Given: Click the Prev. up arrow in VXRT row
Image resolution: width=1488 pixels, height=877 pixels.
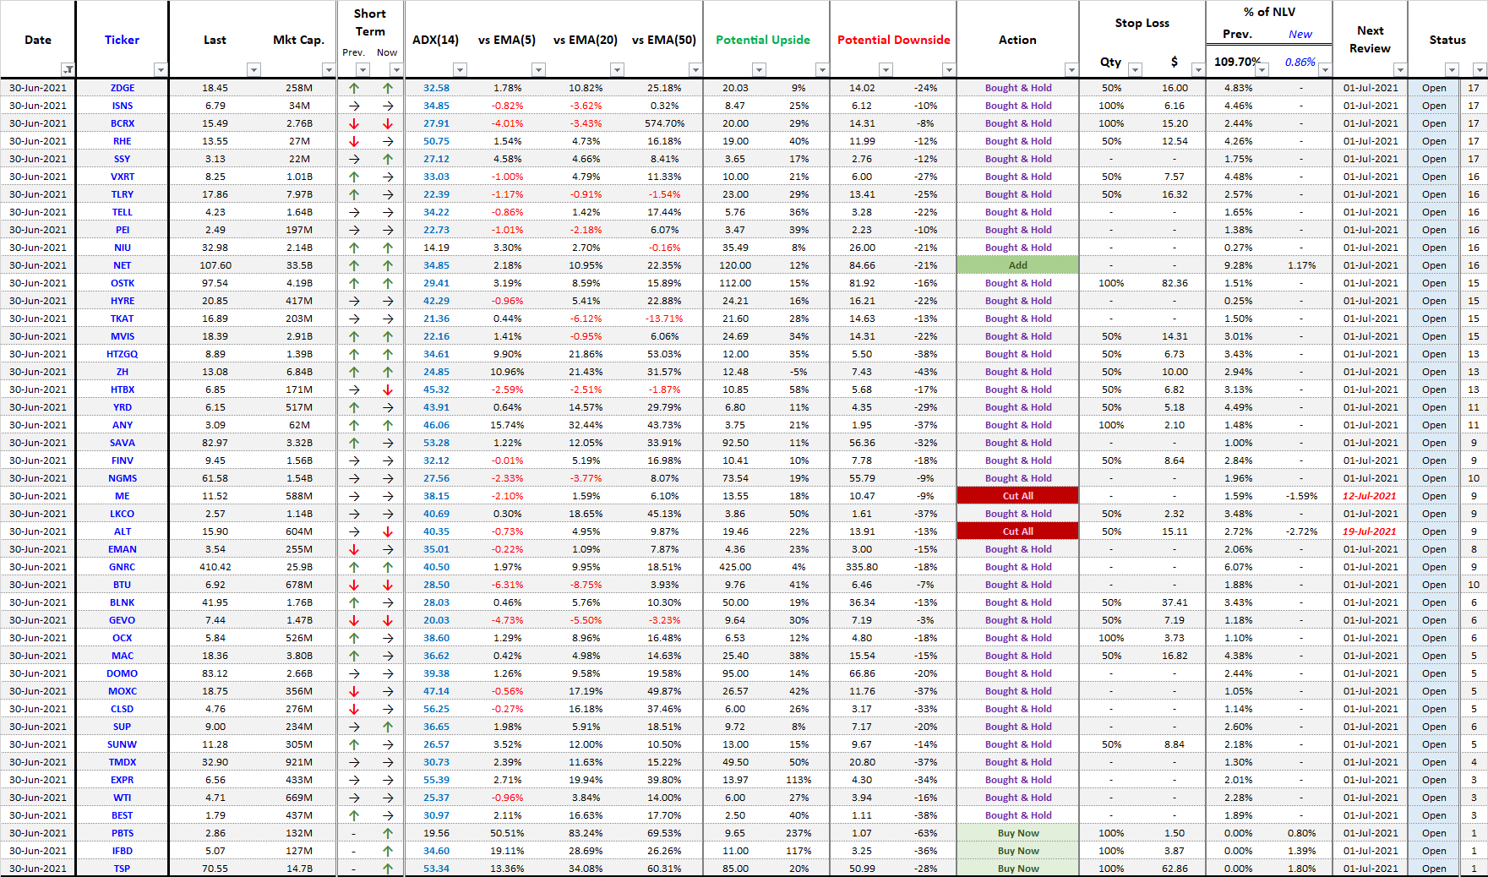Looking at the screenshot, I should [x=354, y=177].
